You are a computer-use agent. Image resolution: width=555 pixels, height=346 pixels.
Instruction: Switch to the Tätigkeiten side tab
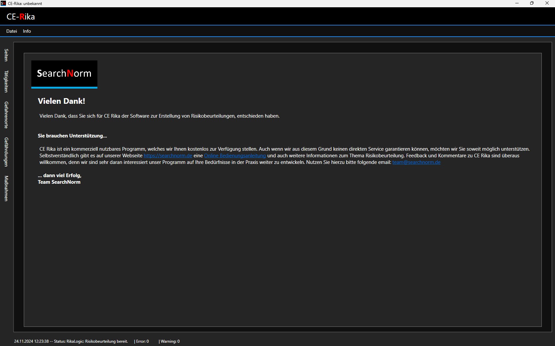[x=6, y=81]
